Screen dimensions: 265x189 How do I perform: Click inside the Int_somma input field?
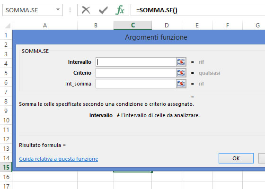click(x=136, y=84)
